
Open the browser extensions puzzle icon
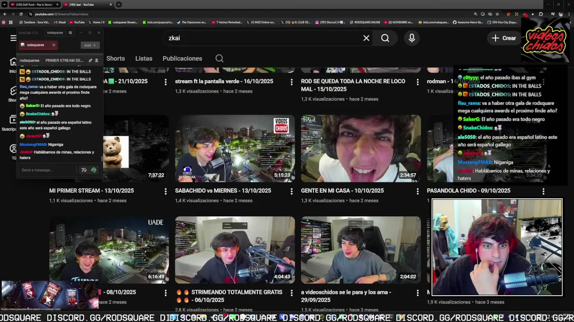[541, 14]
